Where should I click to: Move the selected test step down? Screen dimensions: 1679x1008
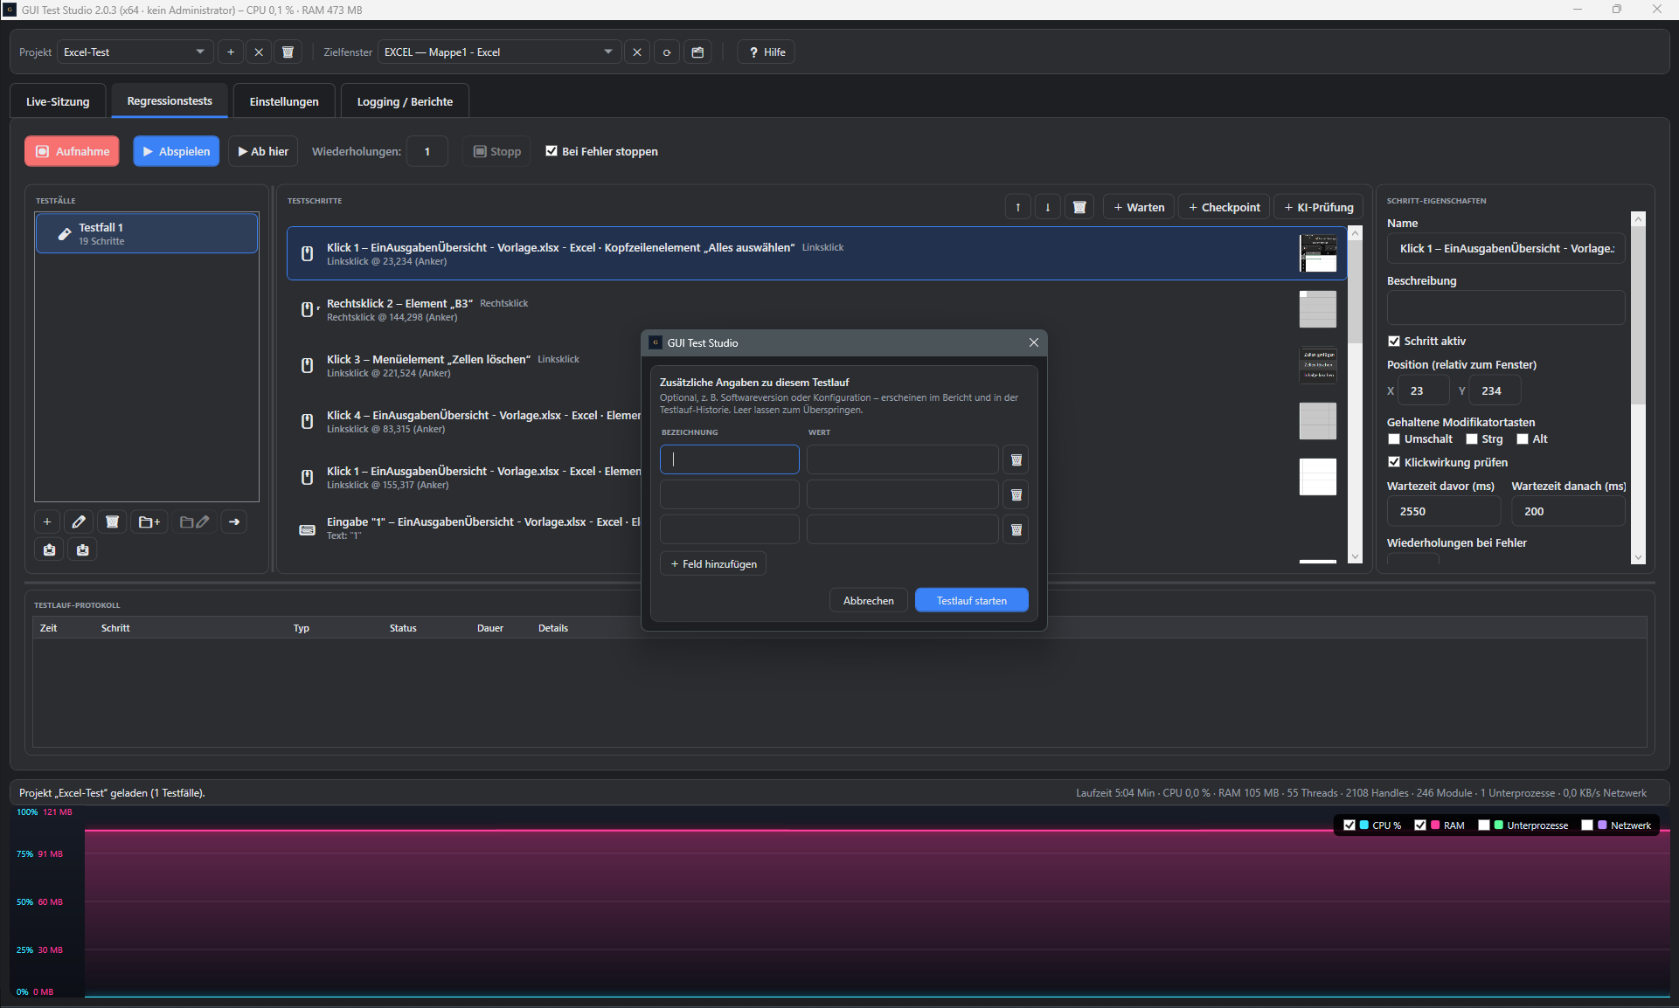click(x=1048, y=207)
